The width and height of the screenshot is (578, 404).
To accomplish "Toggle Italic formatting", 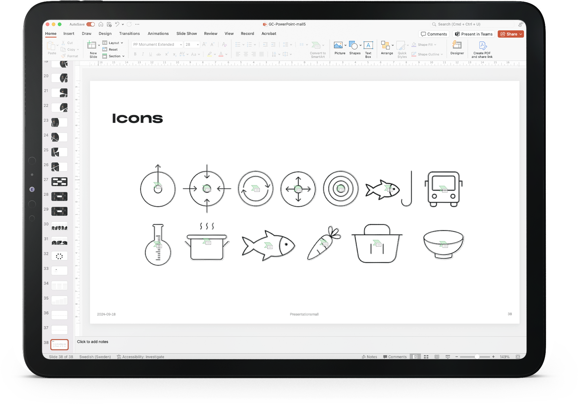I will point(143,54).
